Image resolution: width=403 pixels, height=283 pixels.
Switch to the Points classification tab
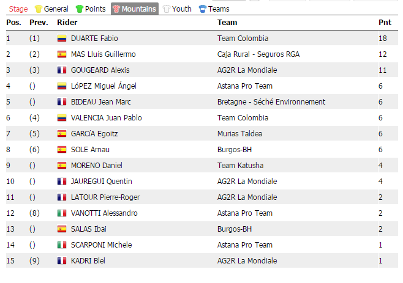point(91,9)
